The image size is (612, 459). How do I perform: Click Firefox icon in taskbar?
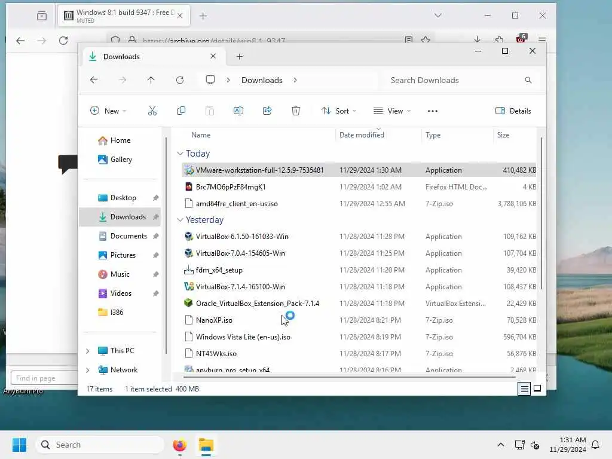(x=179, y=445)
